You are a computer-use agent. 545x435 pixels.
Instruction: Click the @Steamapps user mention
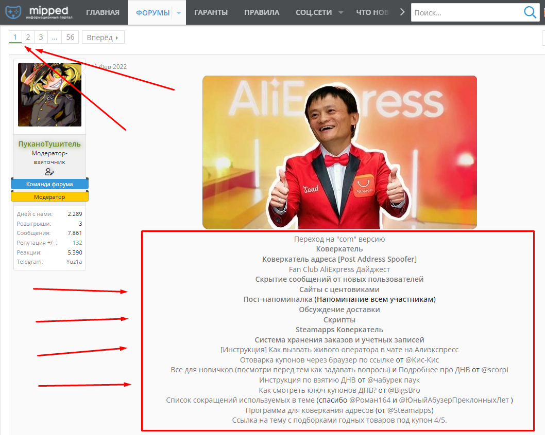click(409, 410)
